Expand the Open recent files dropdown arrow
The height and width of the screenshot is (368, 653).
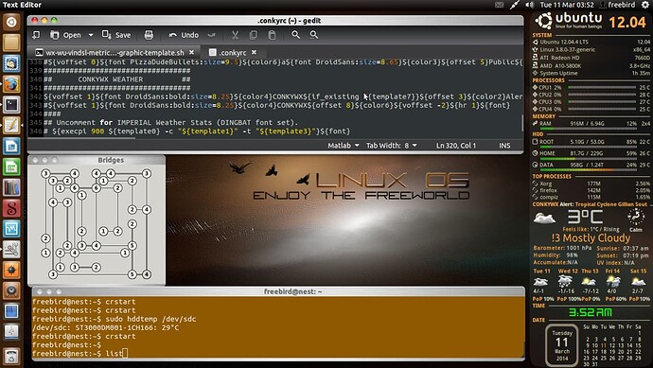(x=91, y=35)
